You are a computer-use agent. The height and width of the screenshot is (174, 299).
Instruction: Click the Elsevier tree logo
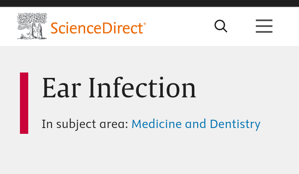pyautogui.click(x=32, y=26)
